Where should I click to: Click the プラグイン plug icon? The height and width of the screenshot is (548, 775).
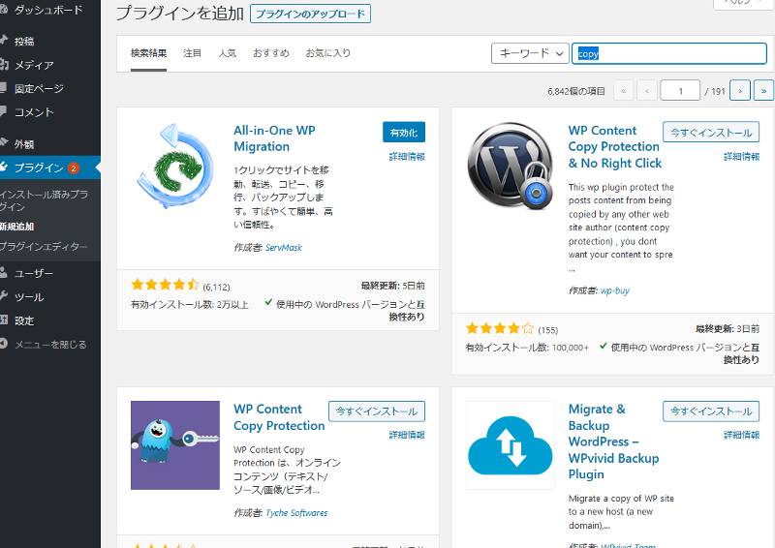point(4,167)
